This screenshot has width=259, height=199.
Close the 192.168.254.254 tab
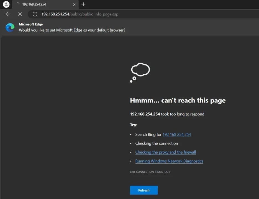pos(74,5)
